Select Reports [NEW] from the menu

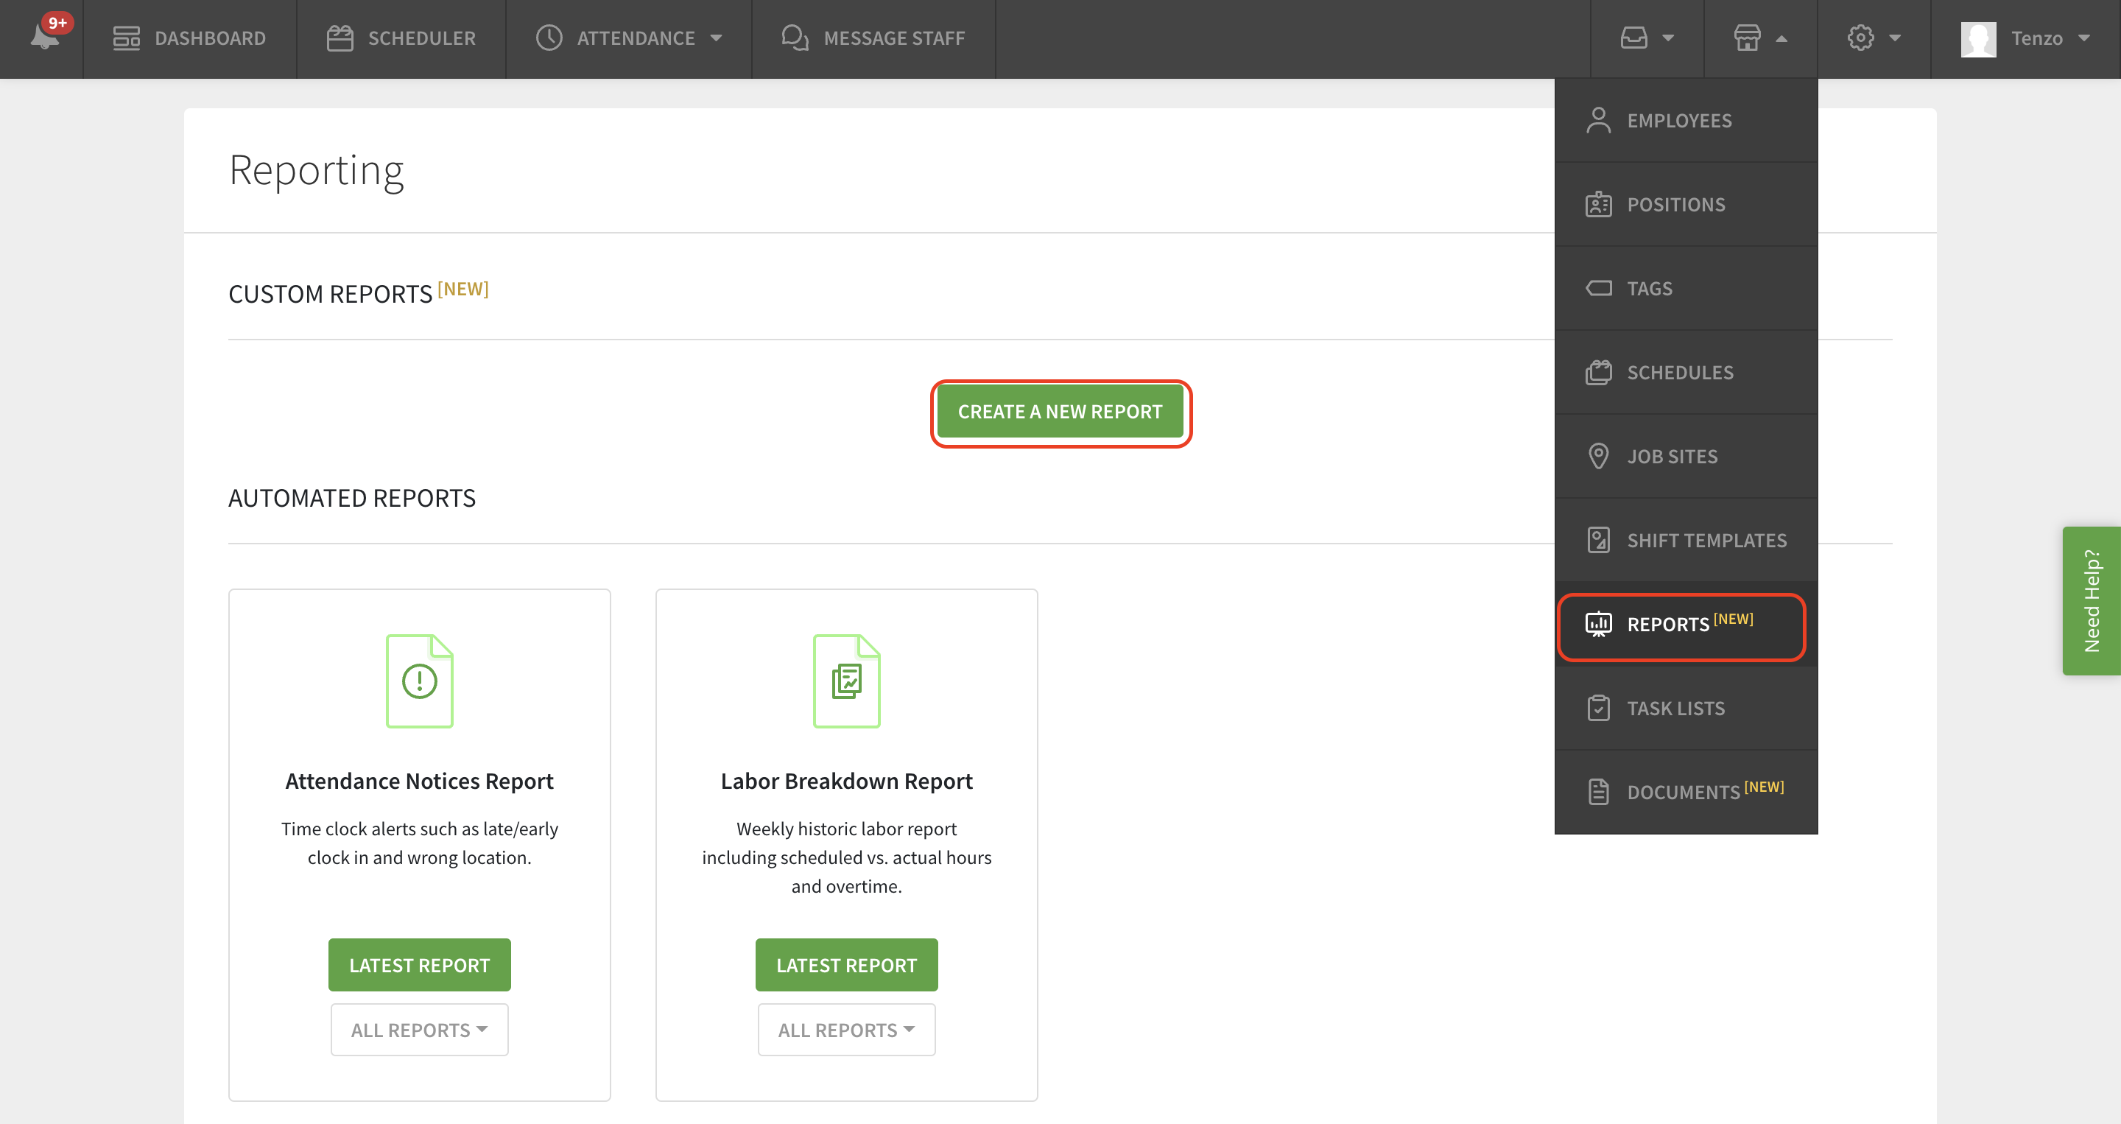[1686, 624]
